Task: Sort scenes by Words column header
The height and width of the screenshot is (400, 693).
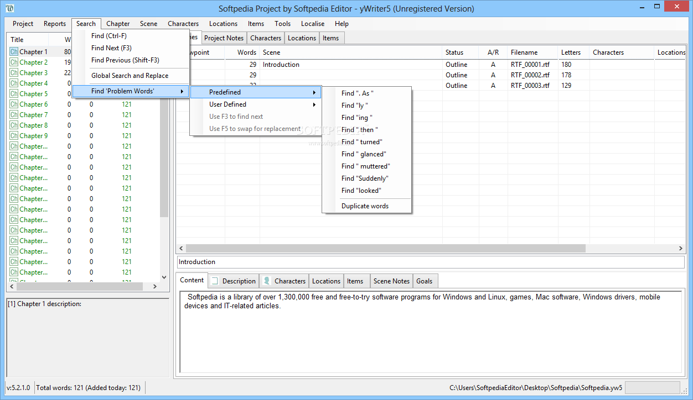Action: [242, 52]
